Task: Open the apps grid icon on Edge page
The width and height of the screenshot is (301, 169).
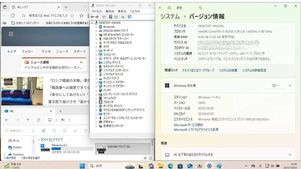Action: point(11,34)
